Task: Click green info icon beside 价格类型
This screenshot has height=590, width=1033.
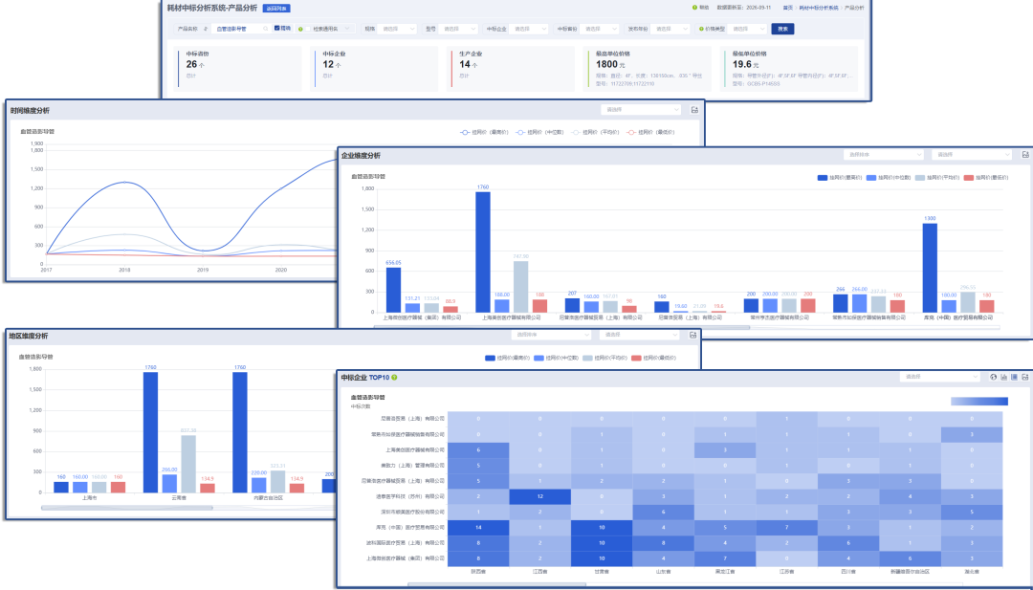Action: [702, 29]
